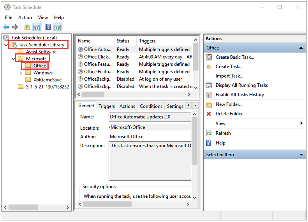
Task: Click the Enable All Tasks History link
Action: pyautogui.click(x=240, y=95)
